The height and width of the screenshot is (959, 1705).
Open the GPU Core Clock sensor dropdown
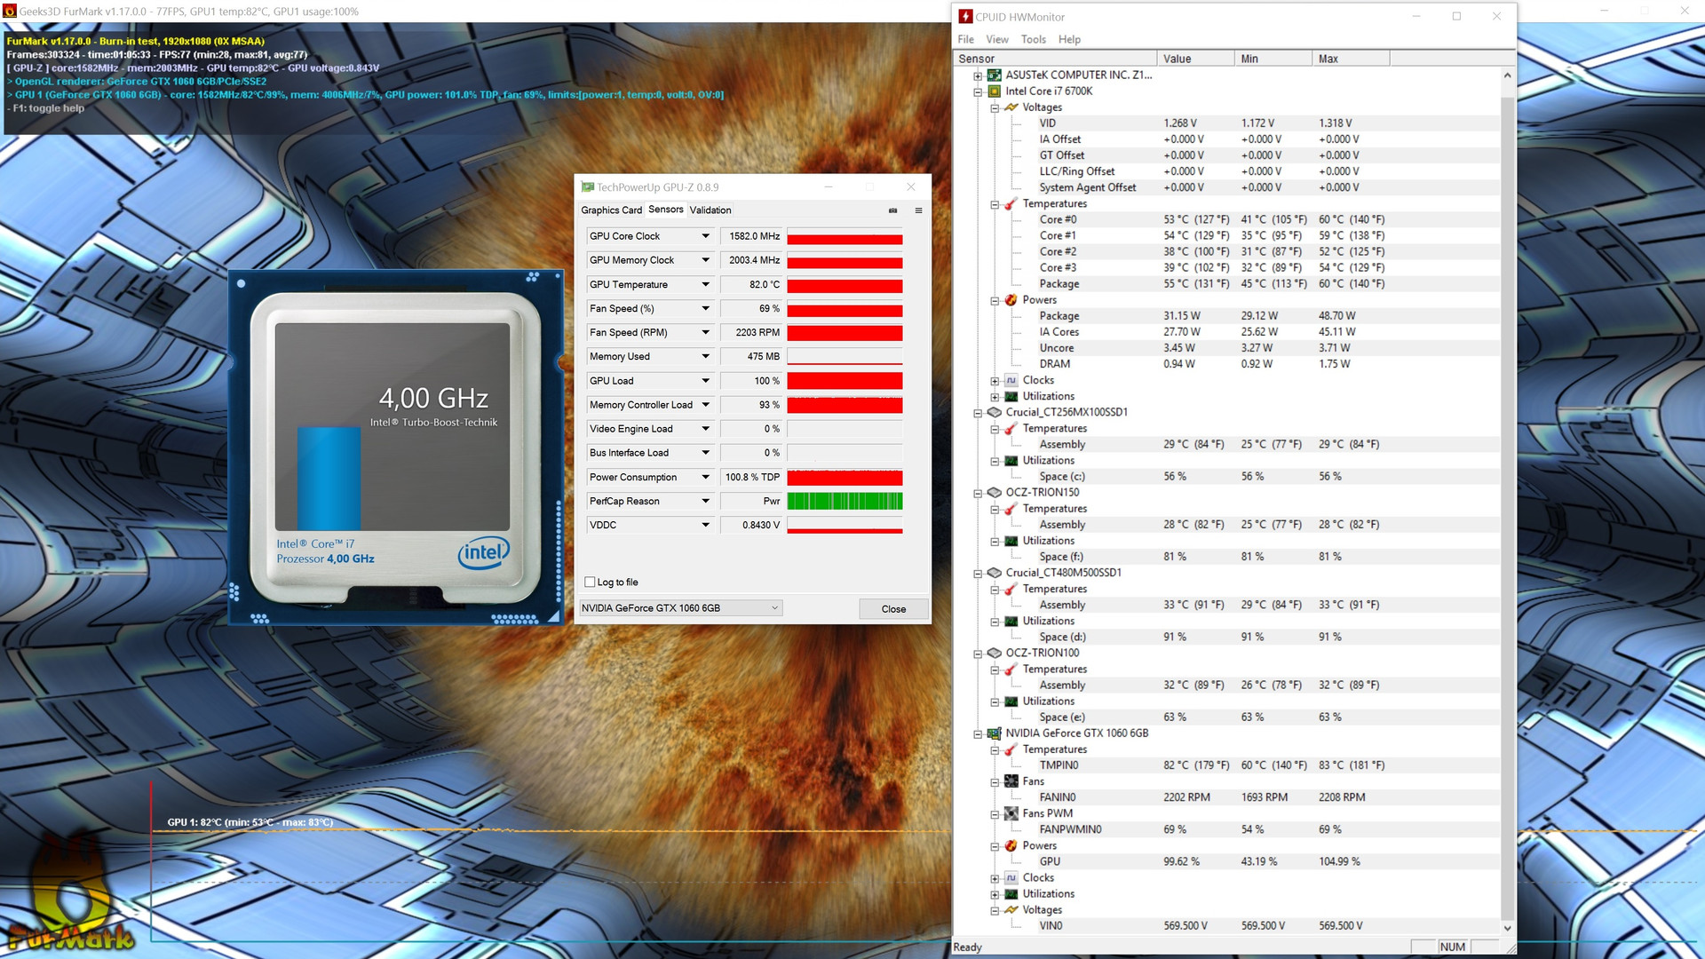[706, 236]
